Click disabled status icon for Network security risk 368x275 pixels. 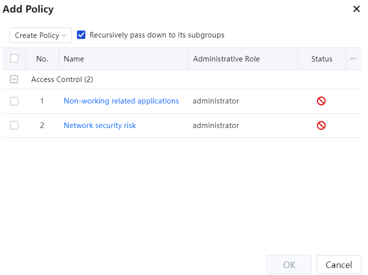pyautogui.click(x=322, y=125)
